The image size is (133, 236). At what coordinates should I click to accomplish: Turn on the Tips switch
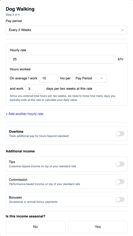coord(120,164)
